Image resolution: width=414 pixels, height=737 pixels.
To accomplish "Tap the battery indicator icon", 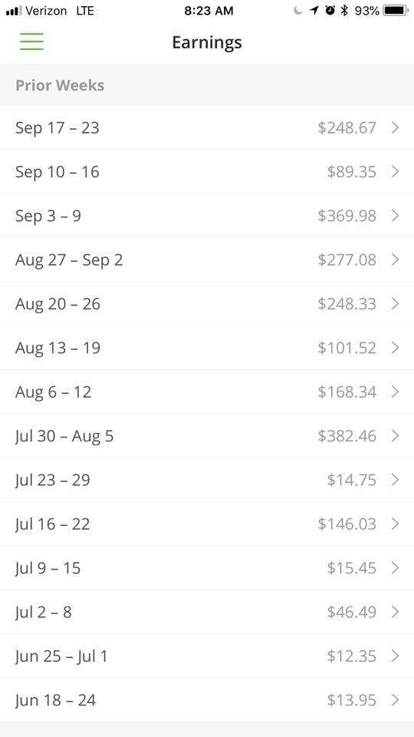I will (x=396, y=10).
